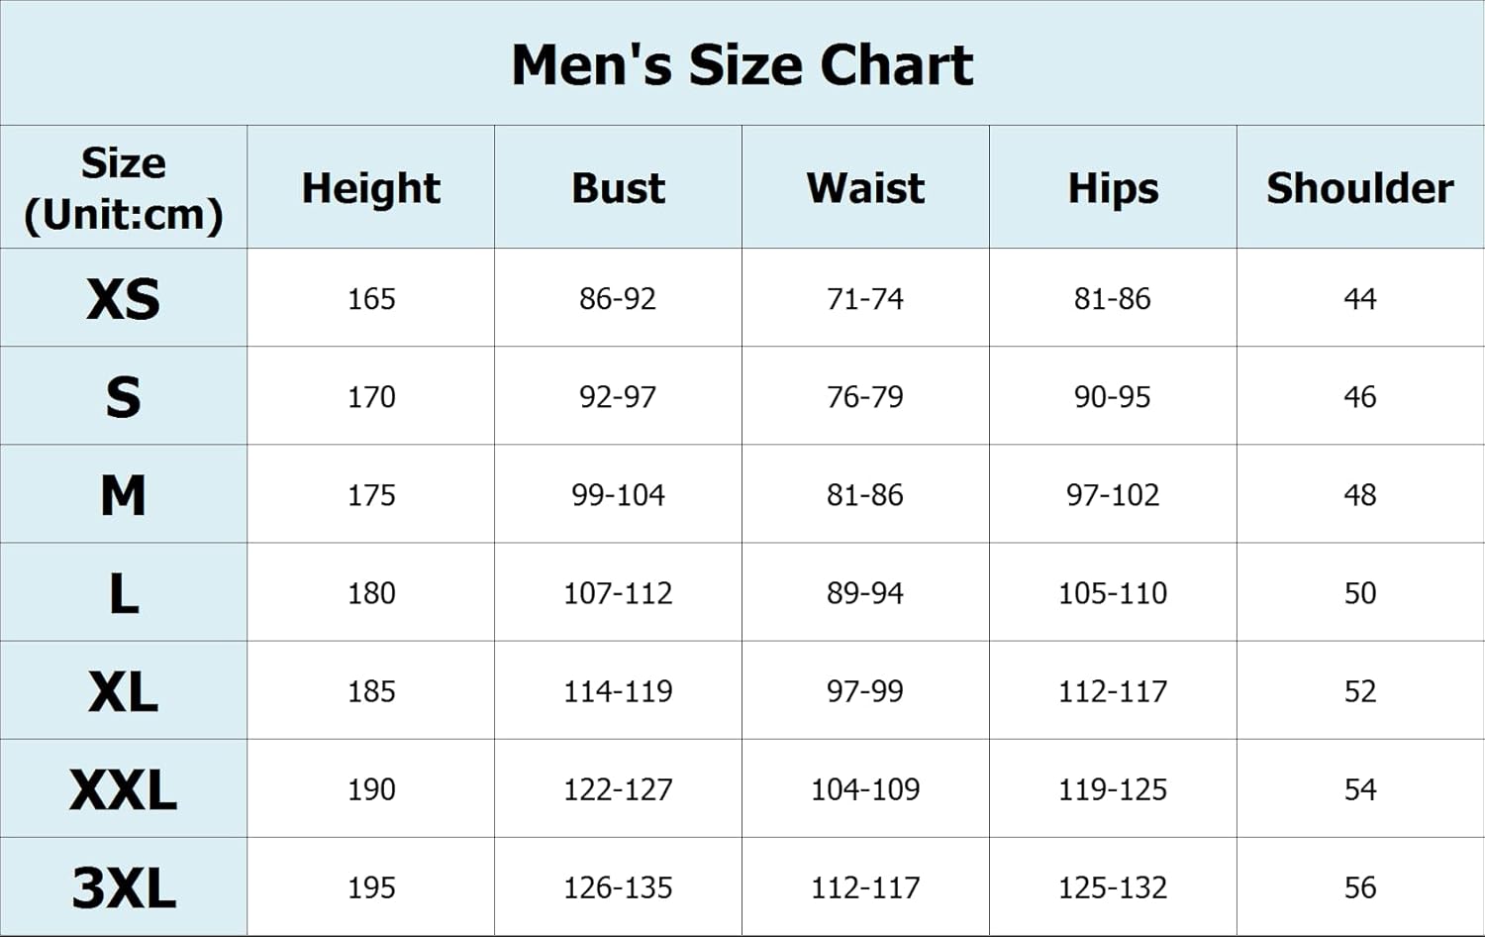Select the M size row label
1485x937 pixels.
pos(124,494)
